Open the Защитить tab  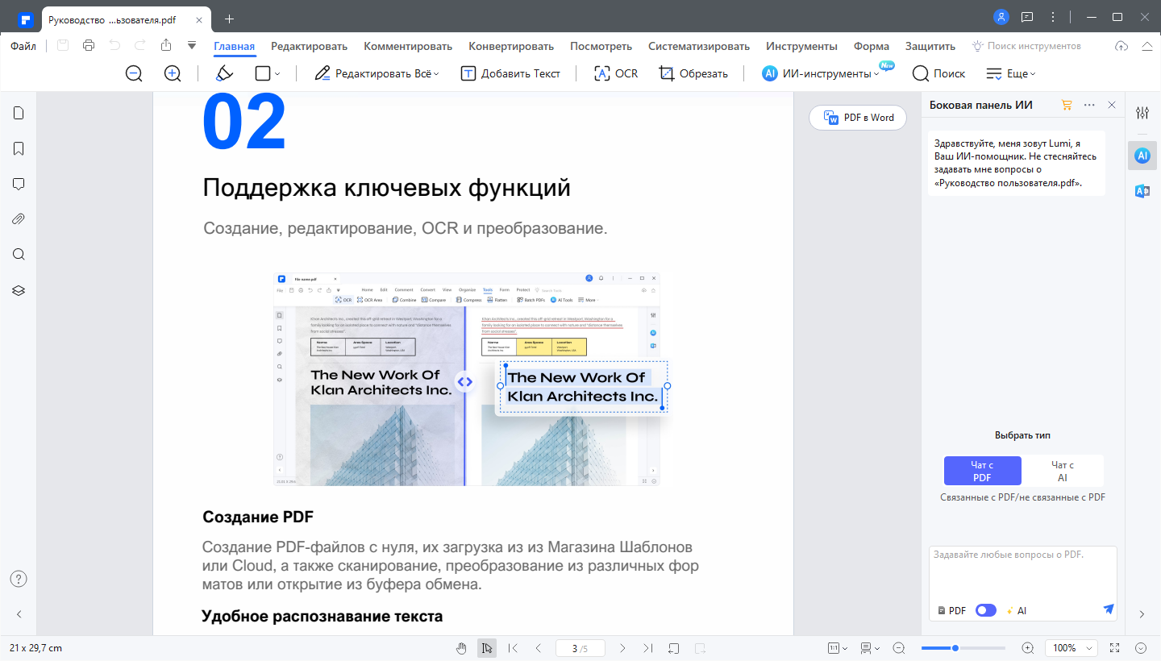(x=930, y=46)
